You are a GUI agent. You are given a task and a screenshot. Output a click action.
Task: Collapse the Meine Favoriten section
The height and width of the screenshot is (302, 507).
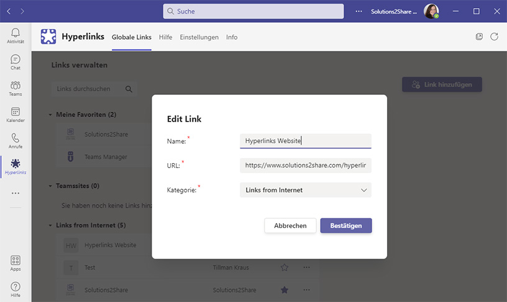[x=50, y=115]
